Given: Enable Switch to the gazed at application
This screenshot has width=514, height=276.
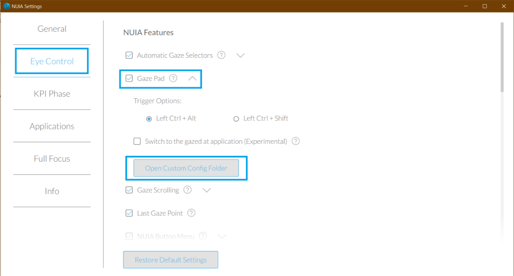Looking at the screenshot, I should coord(137,141).
